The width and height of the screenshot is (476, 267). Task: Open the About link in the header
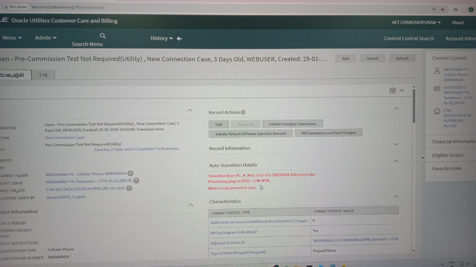(458, 23)
